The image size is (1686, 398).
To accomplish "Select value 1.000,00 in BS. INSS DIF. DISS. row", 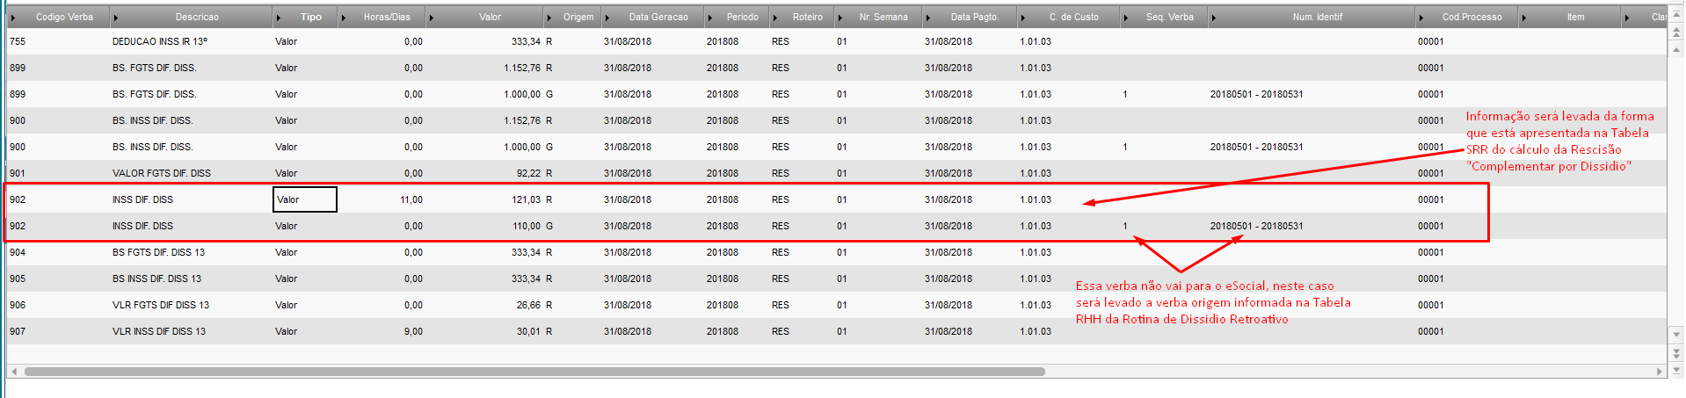I will click(x=522, y=147).
